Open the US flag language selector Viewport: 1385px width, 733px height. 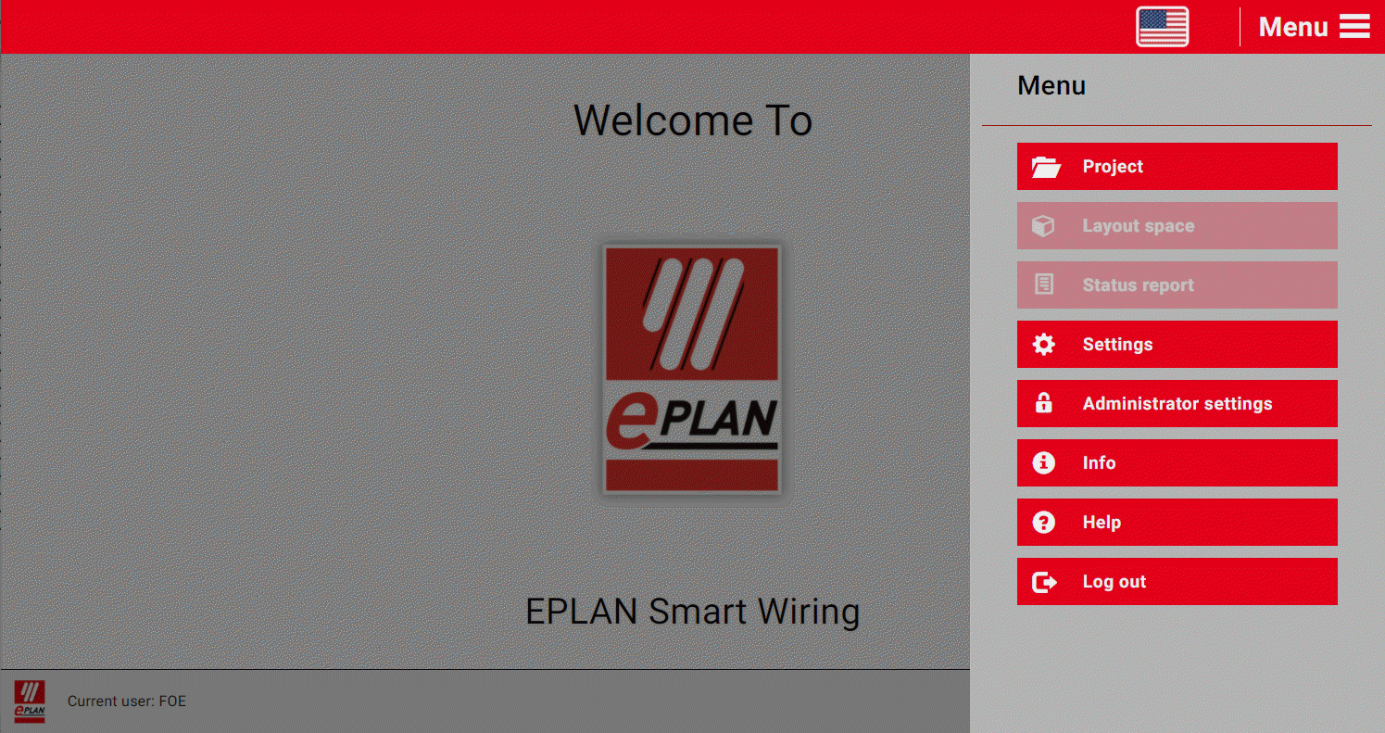[1162, 27]
